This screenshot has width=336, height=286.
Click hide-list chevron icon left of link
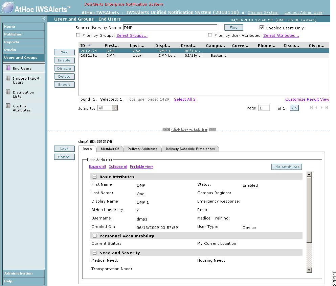pos(166,130)
